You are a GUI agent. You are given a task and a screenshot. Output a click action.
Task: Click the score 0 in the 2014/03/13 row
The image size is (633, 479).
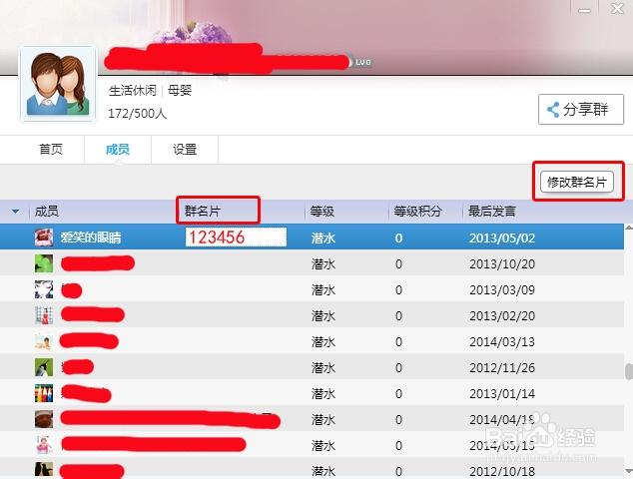click(x=398, y=342)
